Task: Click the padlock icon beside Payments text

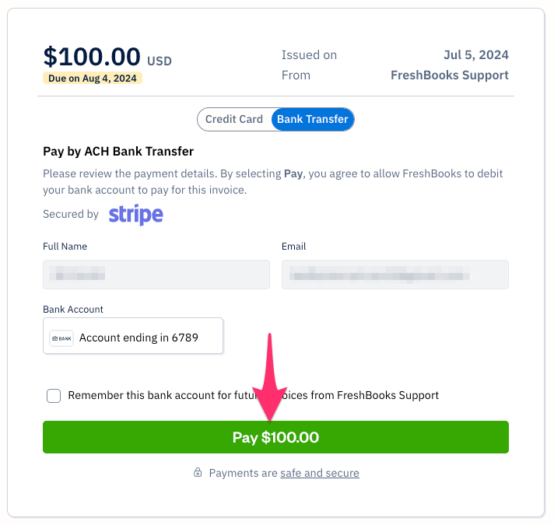Action: point(198,473)
